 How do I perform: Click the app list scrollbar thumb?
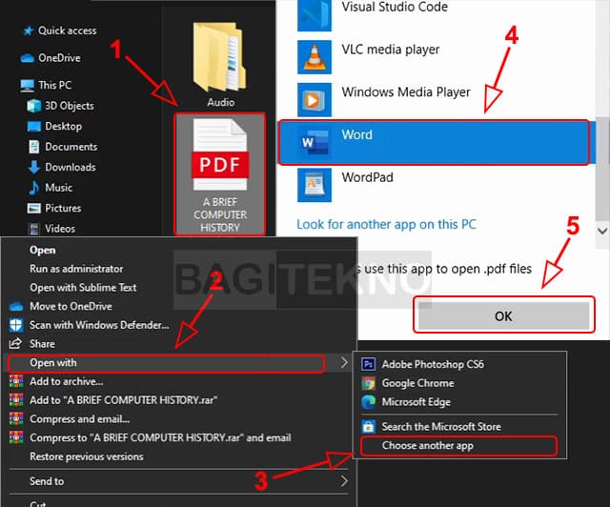[602, 170]
